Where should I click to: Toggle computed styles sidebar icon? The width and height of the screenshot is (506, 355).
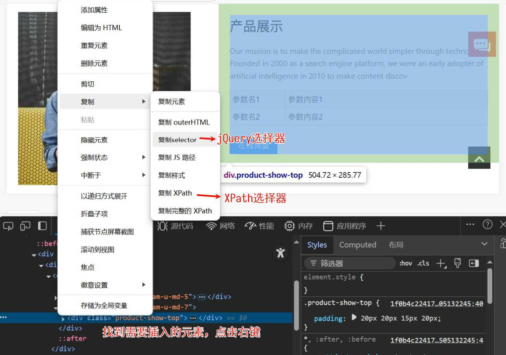tap(474, 263)
